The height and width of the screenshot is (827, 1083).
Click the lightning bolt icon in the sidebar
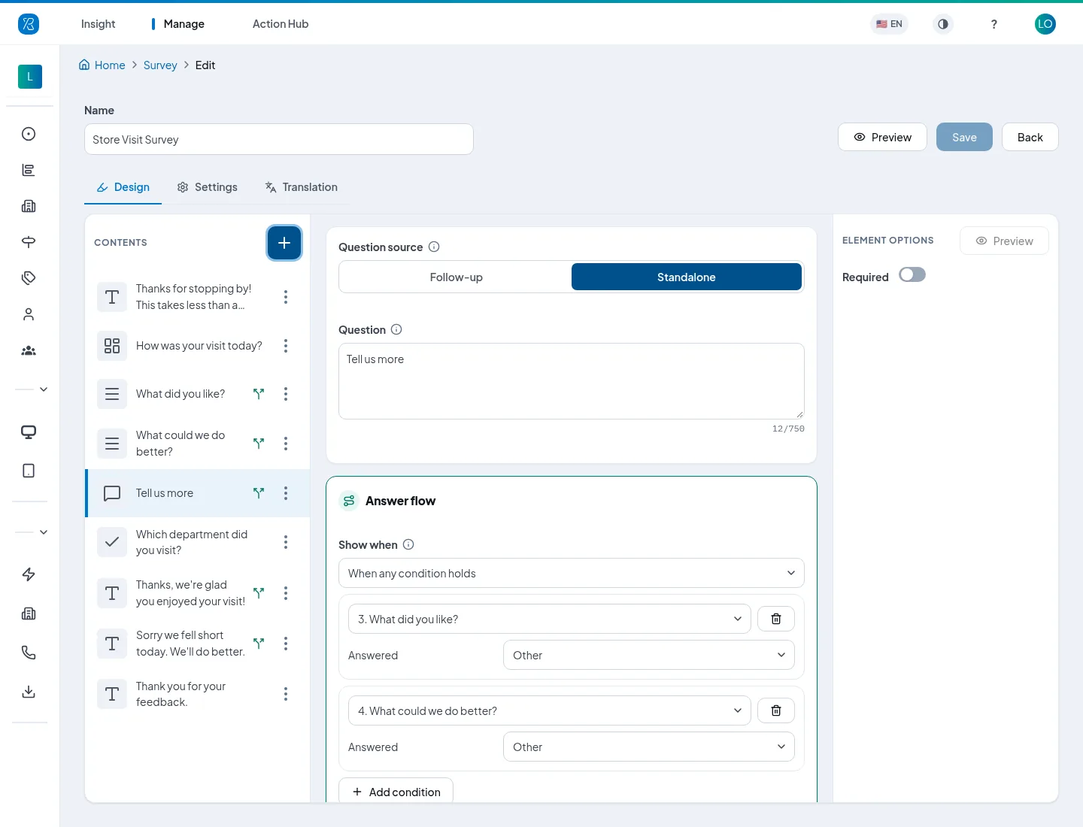click(x=29, y=574)
